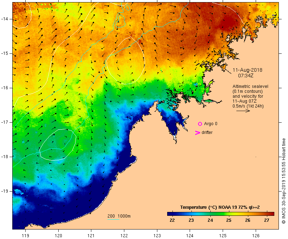This screenshot has width=288, height=239.
Task: Click the colorbar tick label 26
Action: click(x=248, y=220)
